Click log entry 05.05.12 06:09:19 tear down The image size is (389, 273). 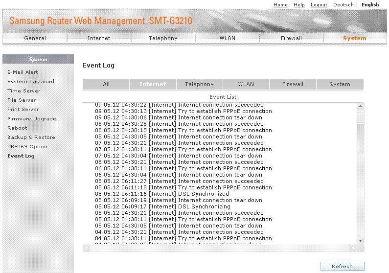coord(179,201)
